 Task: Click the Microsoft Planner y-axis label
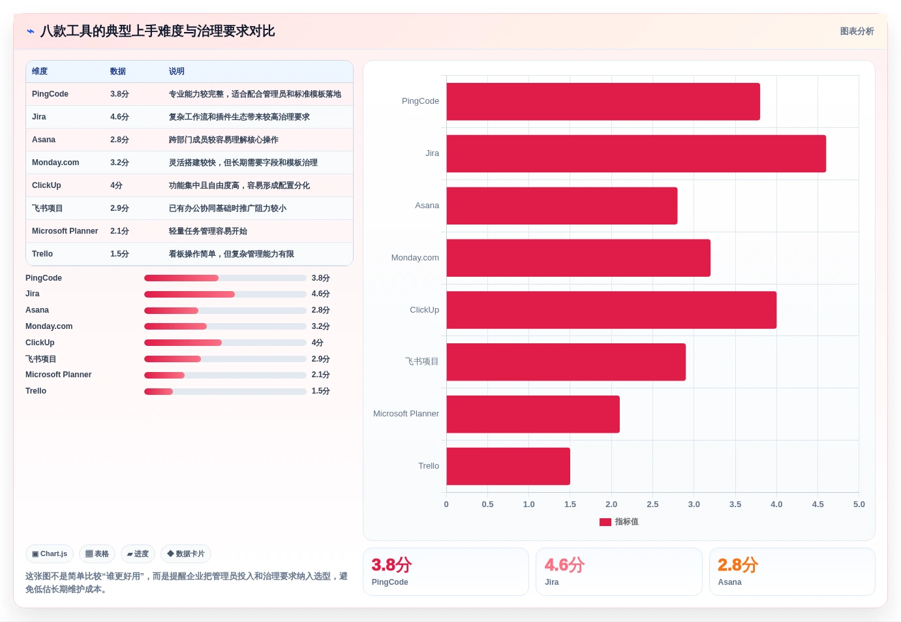[x=406, y=414]
